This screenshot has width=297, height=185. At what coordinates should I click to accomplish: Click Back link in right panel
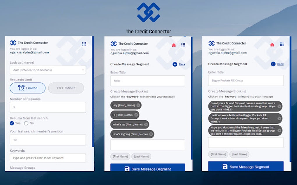pyautogui.click(x=280, y=64)
